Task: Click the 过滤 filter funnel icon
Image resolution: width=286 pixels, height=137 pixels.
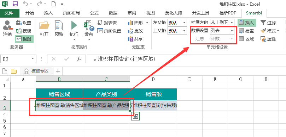Action: (x=263, y=23)
